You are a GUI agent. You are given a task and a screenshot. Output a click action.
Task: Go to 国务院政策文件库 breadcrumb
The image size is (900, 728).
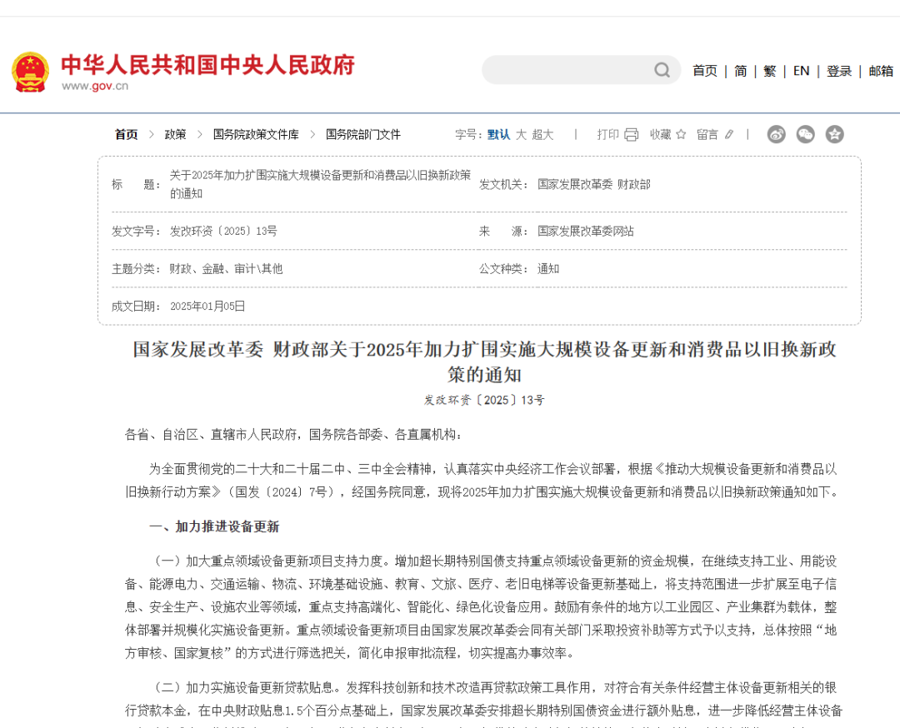(x=256, y=134)
